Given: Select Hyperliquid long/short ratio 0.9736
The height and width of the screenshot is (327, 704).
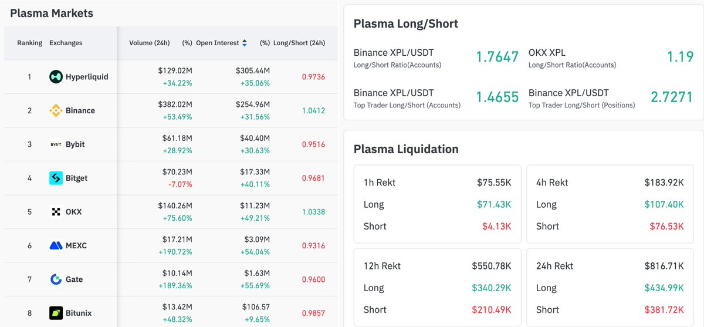Looking at the screenshot, I should 313,77.
